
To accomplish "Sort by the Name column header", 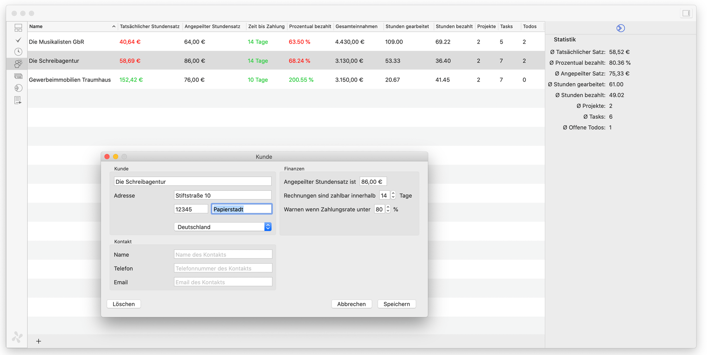I will (x=72, y=26).
